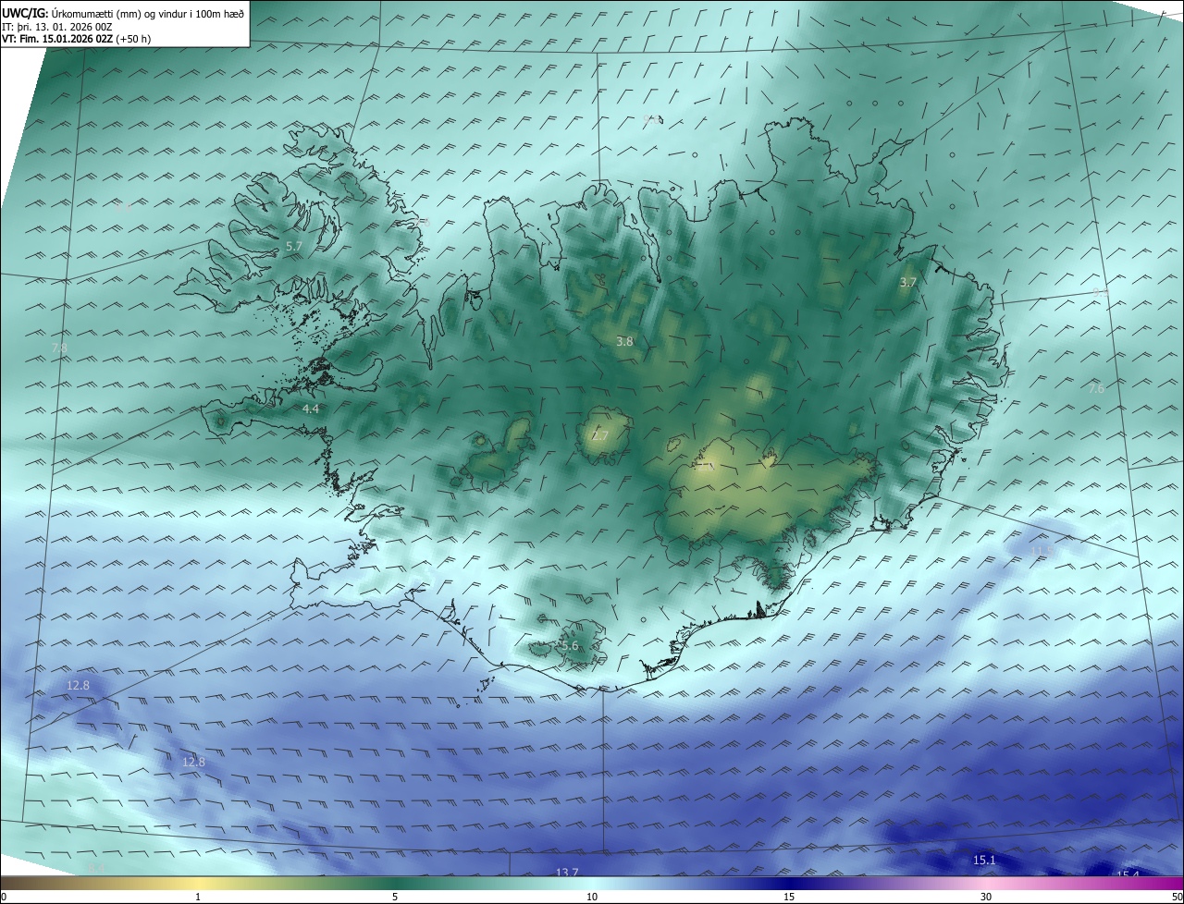The height and width of the screenshot is (904, 1184).
Task: Click the 4.4 value on Snæfellsnes
Action: [311, 409]
